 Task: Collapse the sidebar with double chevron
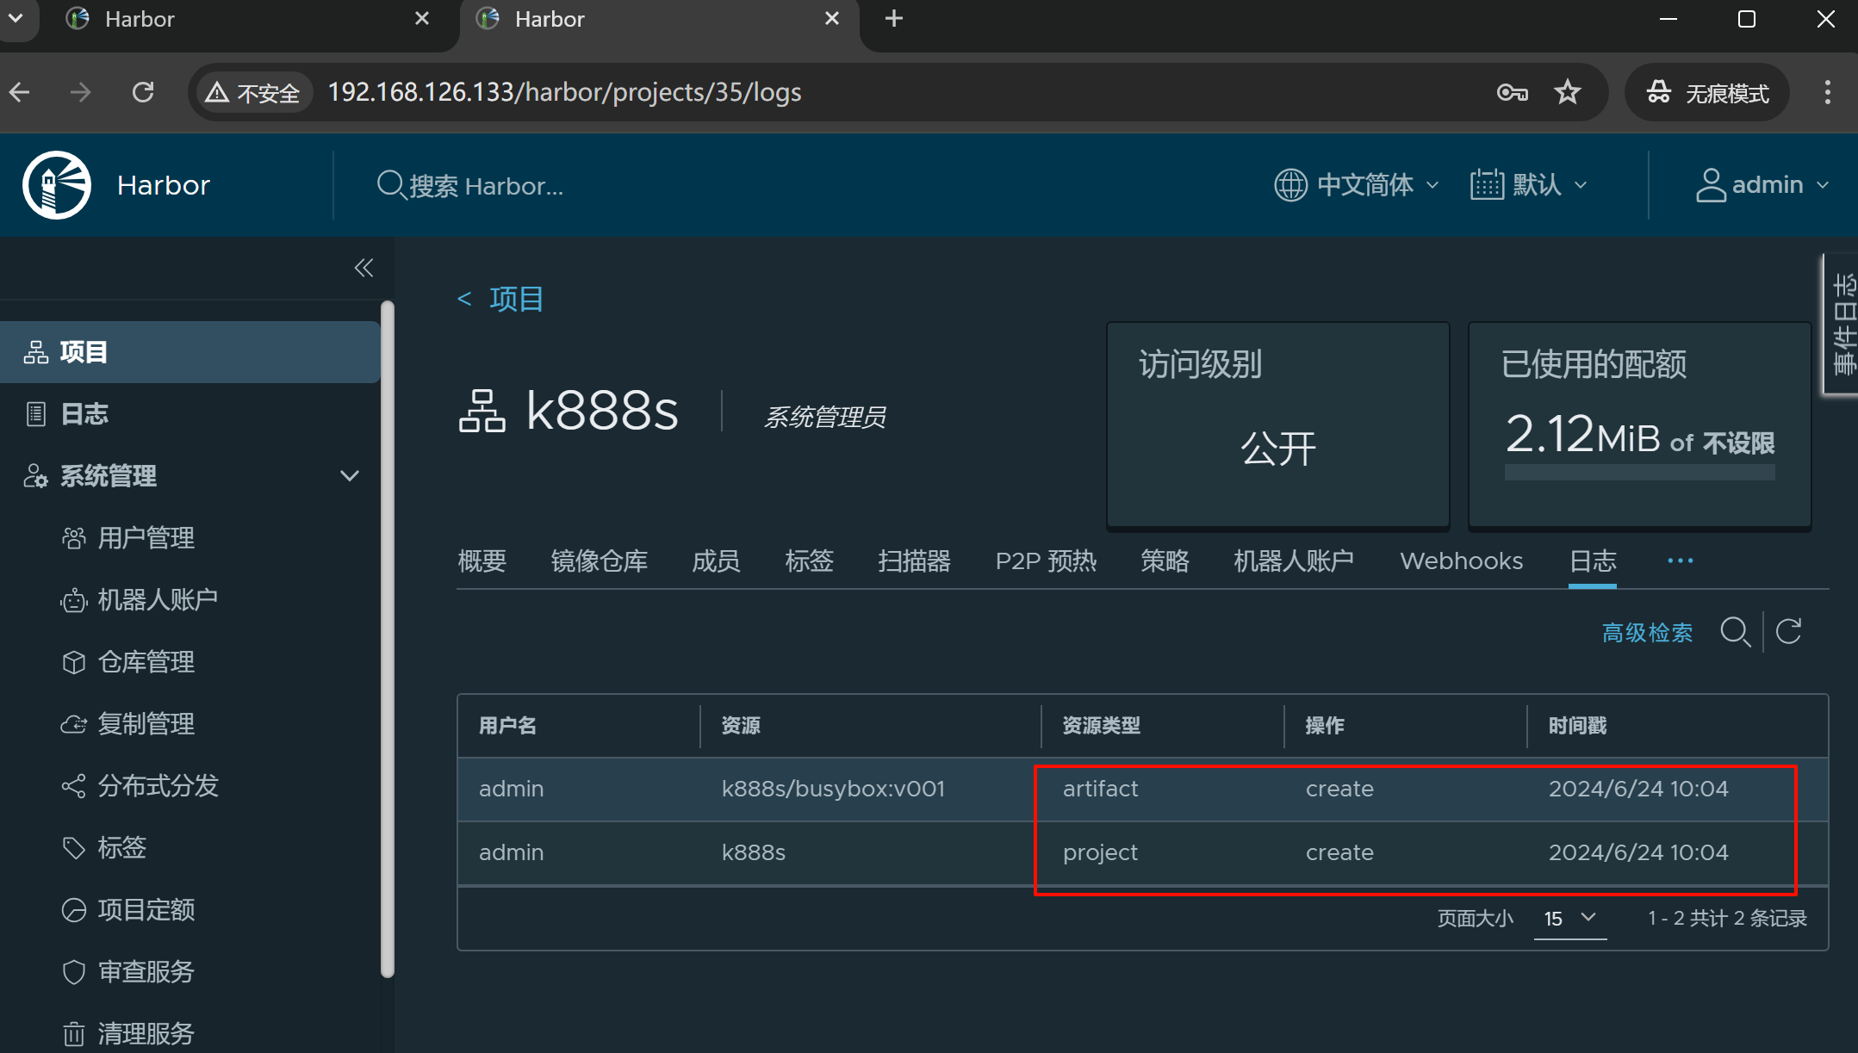coord(364,268)
